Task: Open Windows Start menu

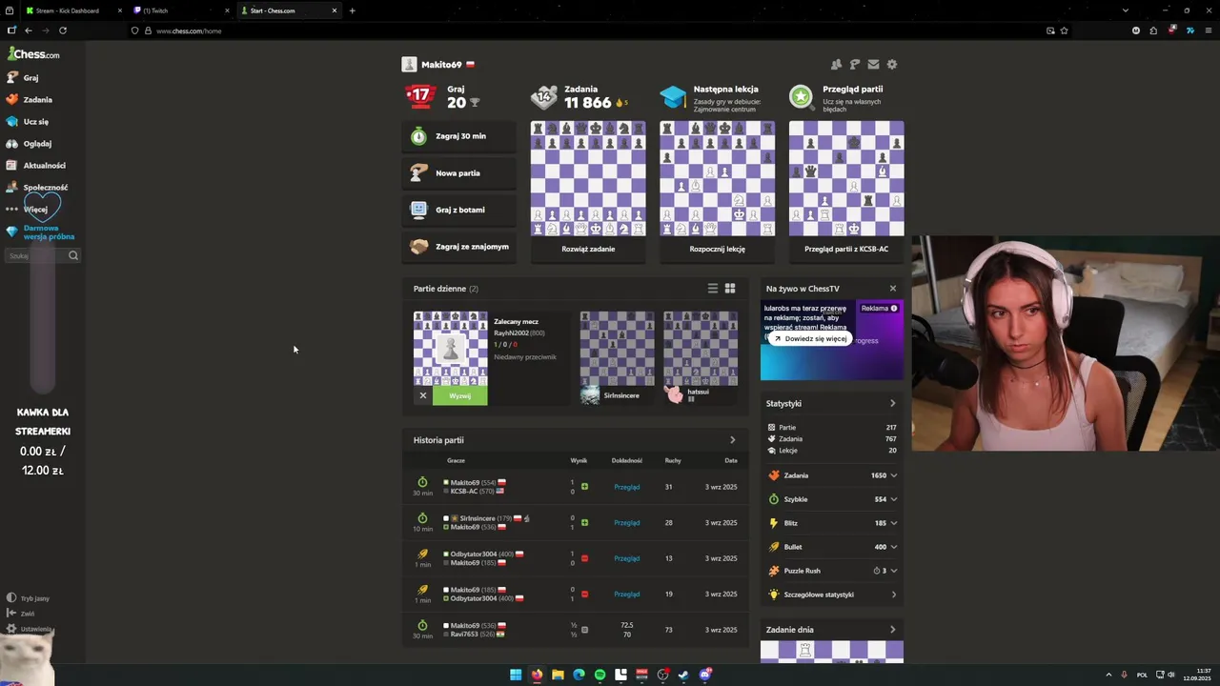Action: click(516, 675)
